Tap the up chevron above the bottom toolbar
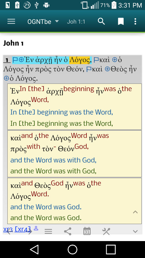This screenshot has width=145, height=258. tap(135, 212)
